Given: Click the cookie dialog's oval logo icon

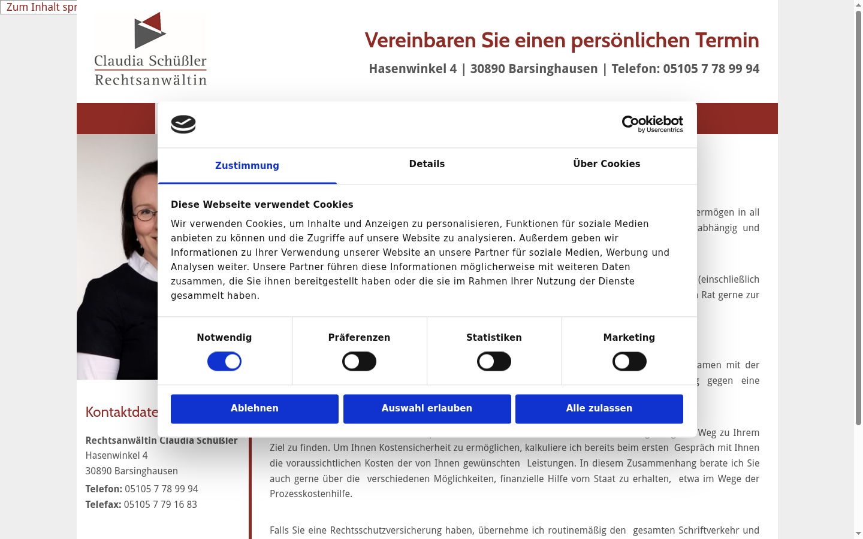Looking at the screenshot, I should [x=183, y=124].
